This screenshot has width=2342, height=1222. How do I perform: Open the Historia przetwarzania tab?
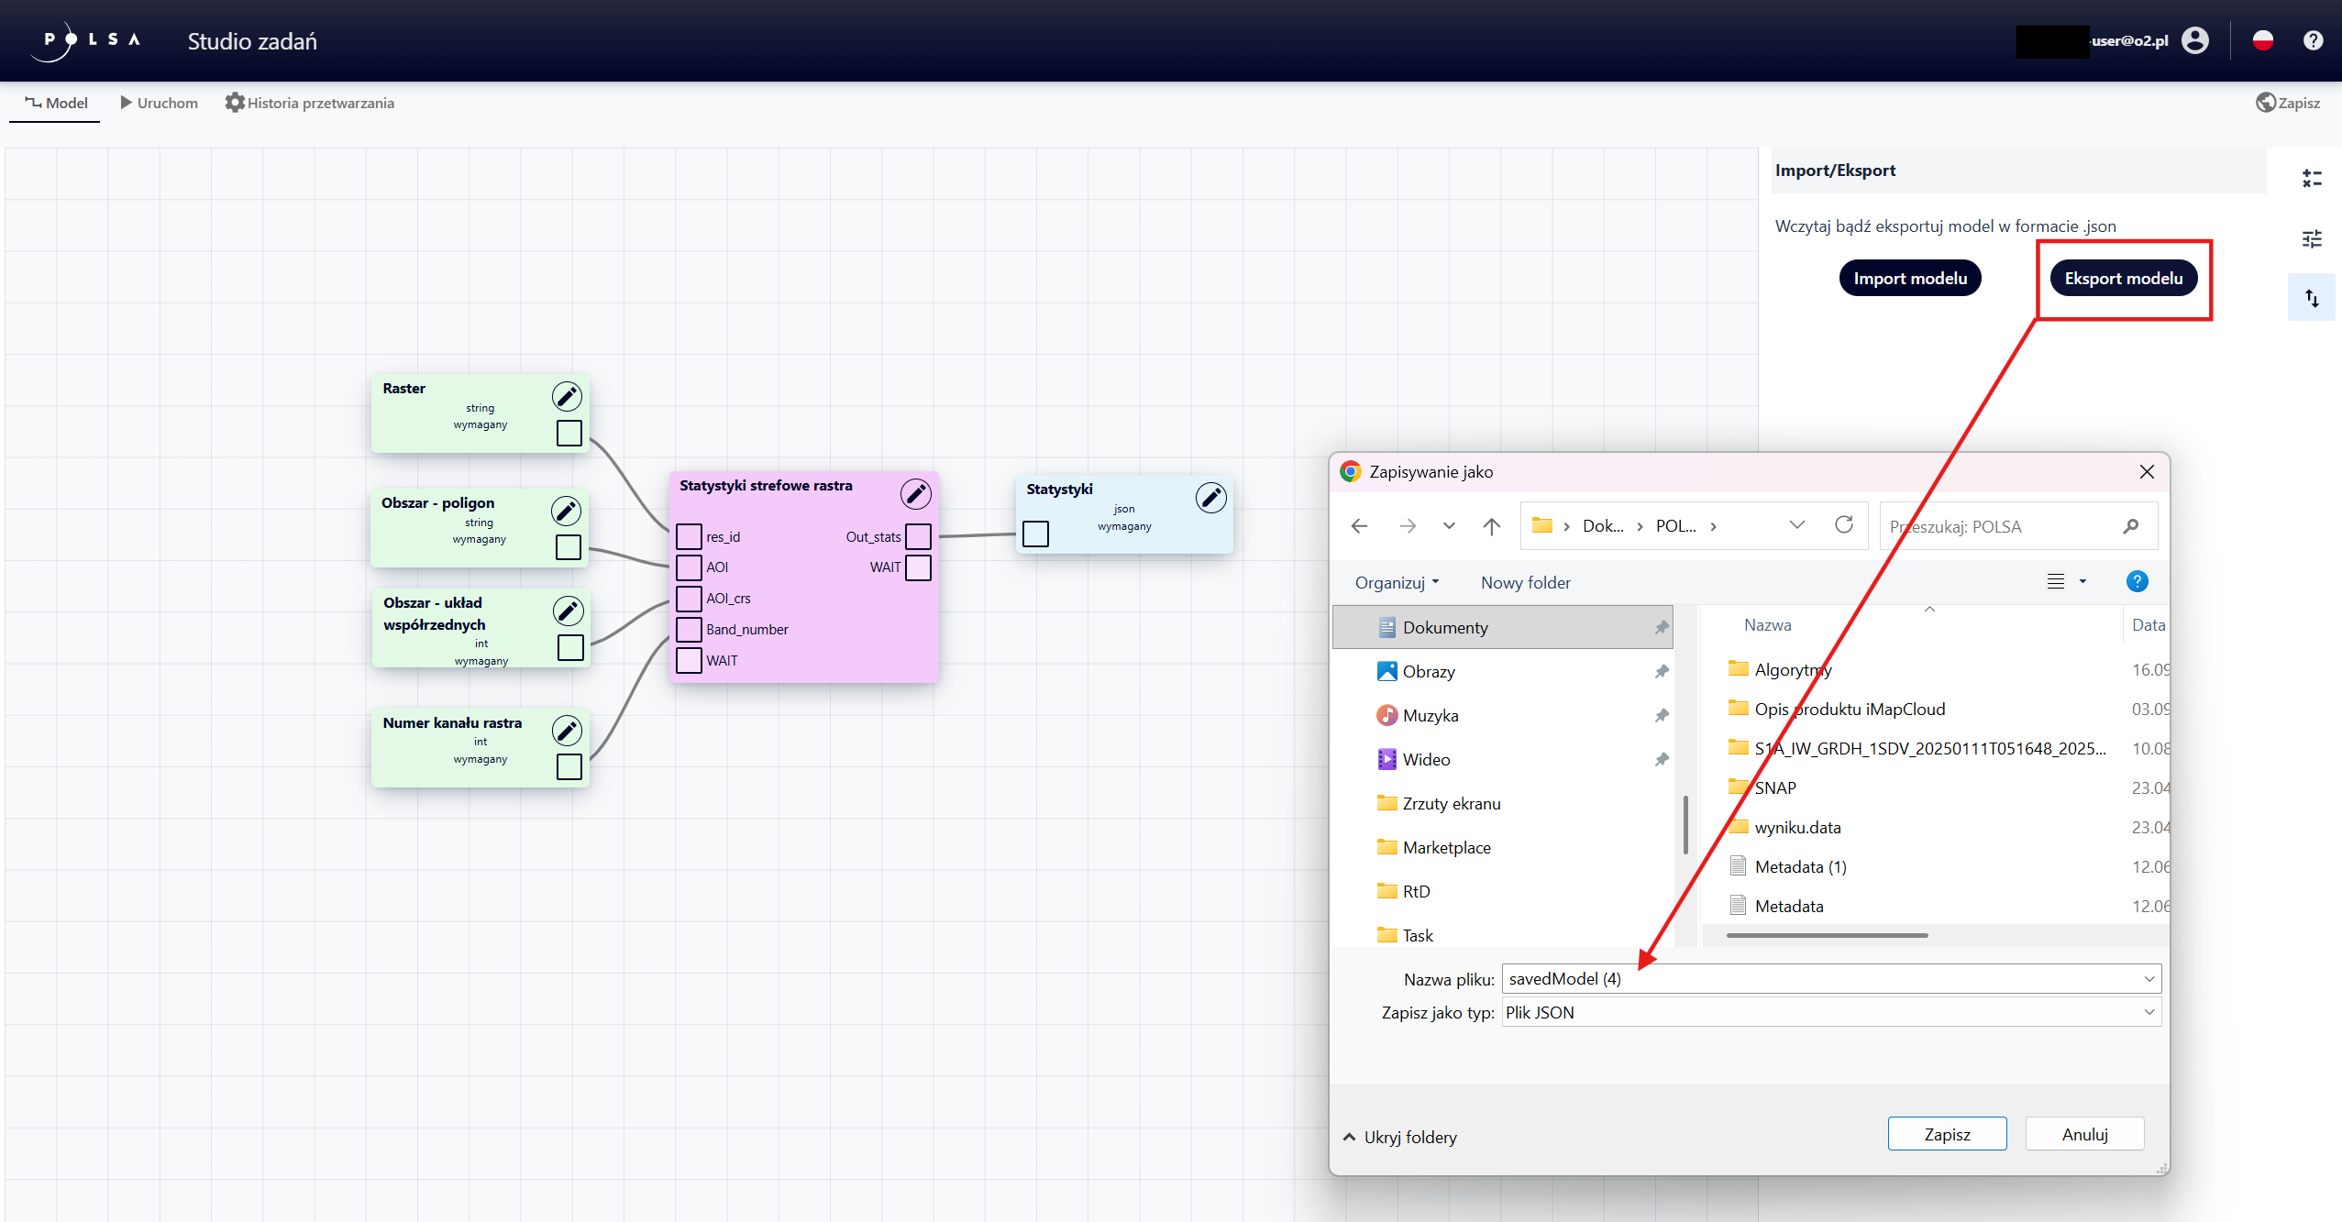310,103
